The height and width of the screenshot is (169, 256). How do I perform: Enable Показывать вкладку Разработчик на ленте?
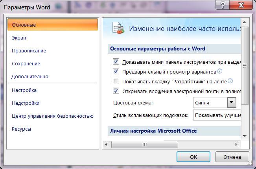click(x=116, y=81)
